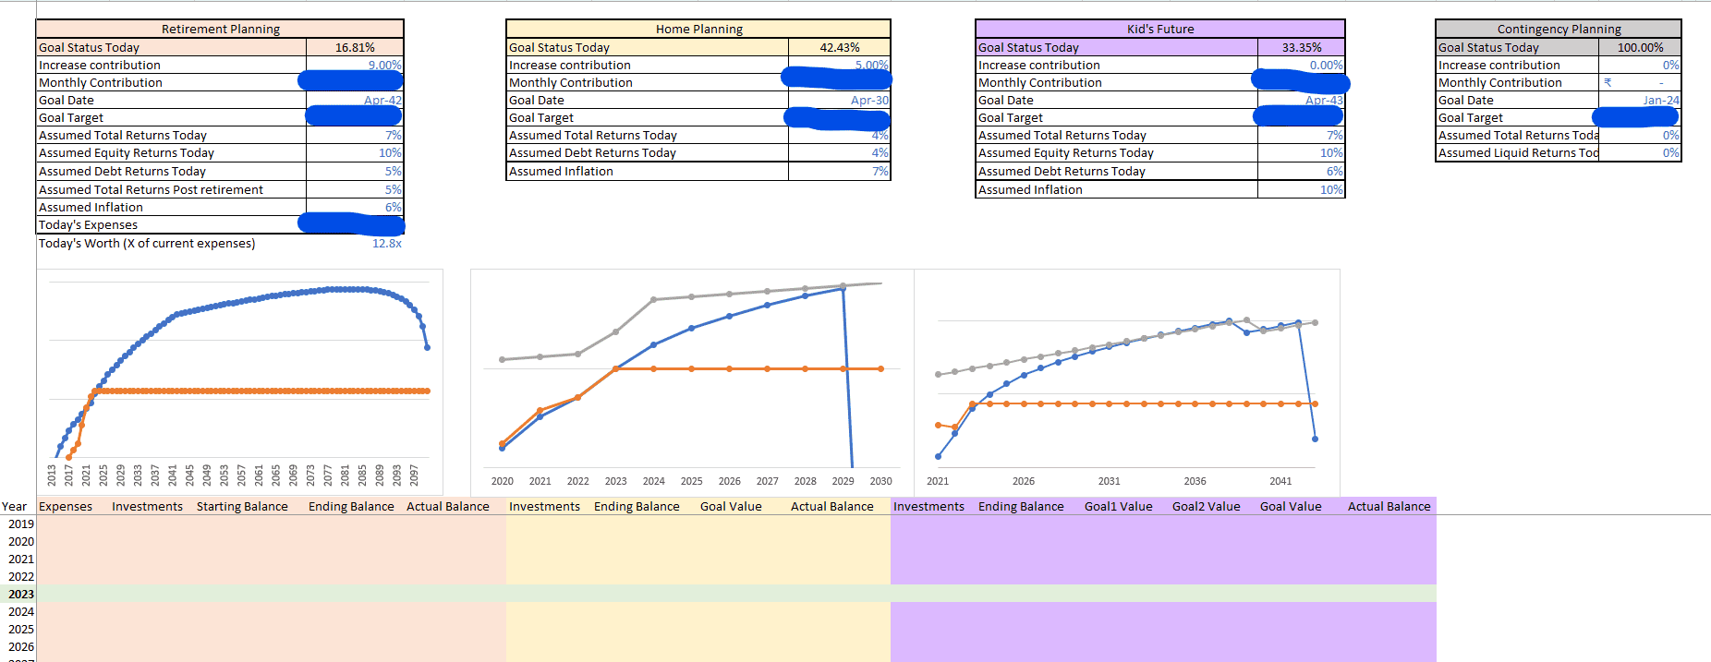The width and height of the screenshot is (1711, 662).
Task: Select the Contingency Planning title cell
Action: tap(1559, 29)
